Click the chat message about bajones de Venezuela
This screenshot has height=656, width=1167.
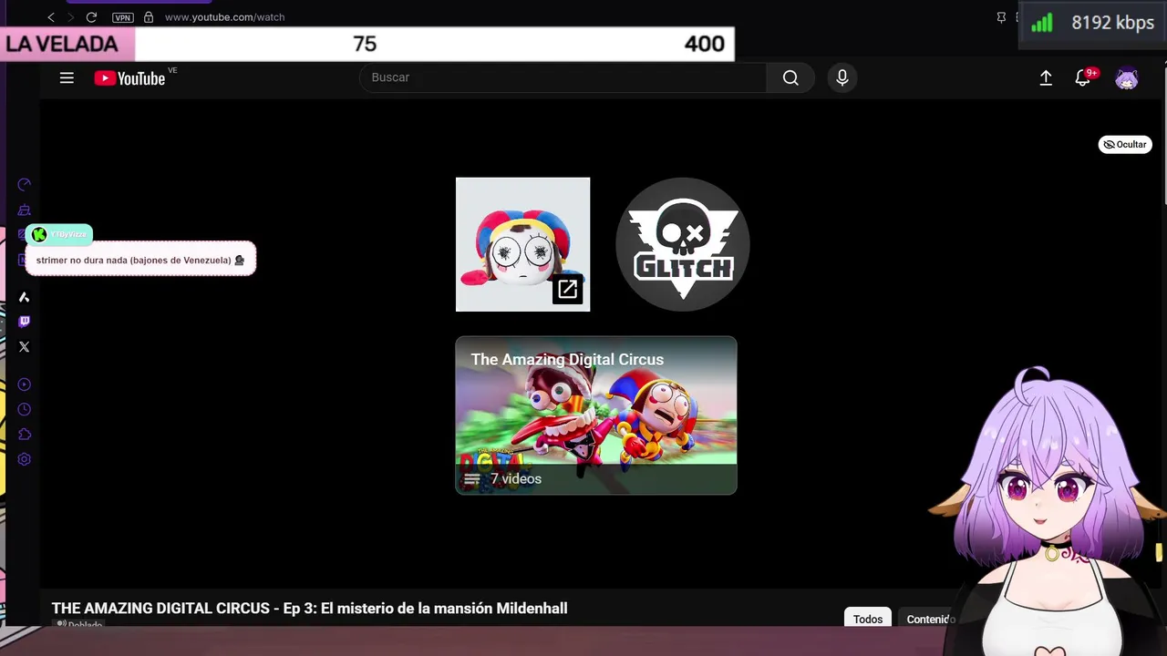pos(140,260)
